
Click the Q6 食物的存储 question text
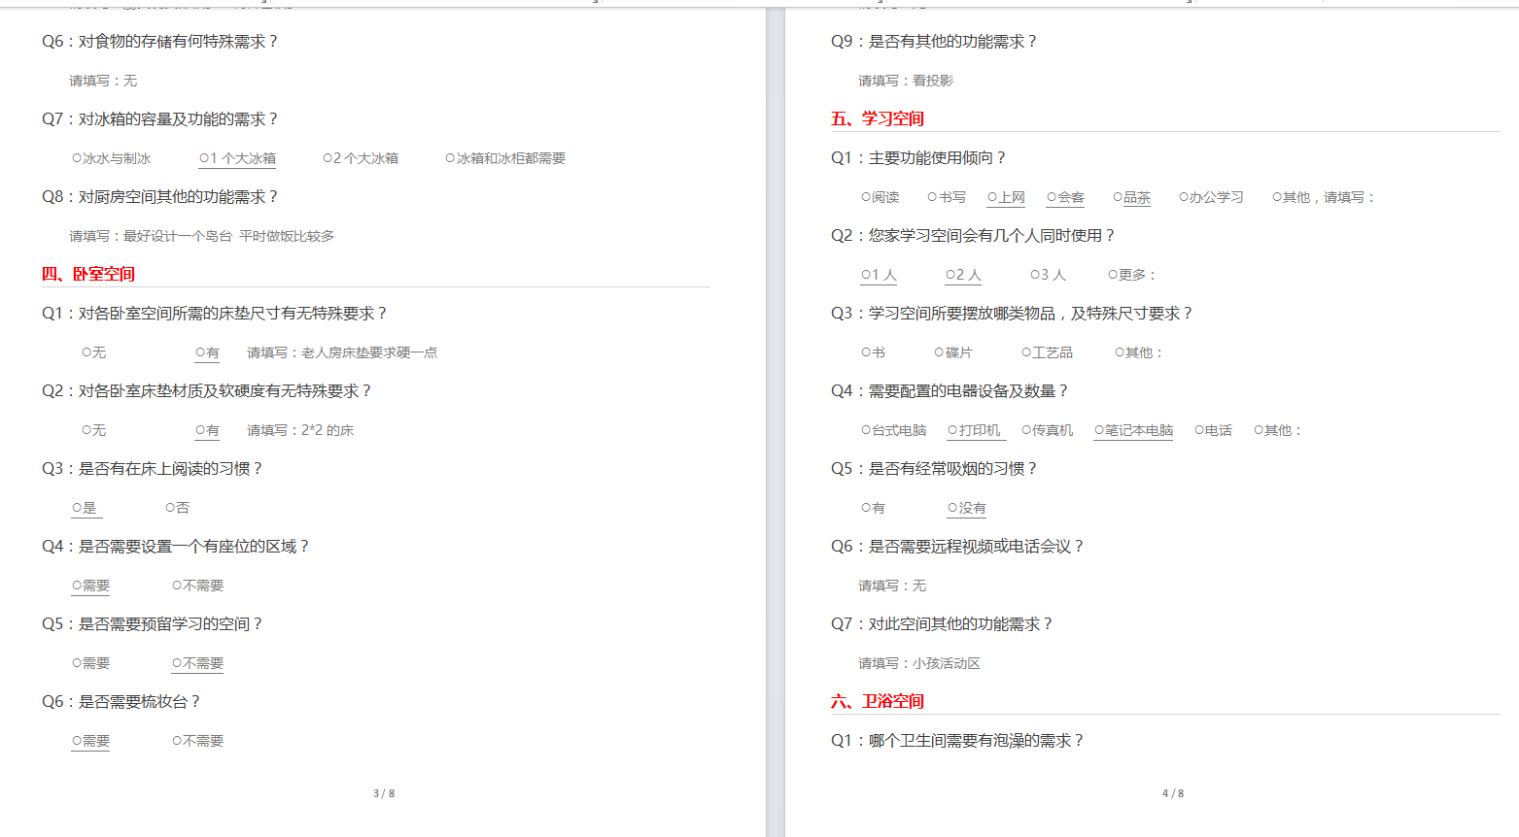(x=159, y=42)
